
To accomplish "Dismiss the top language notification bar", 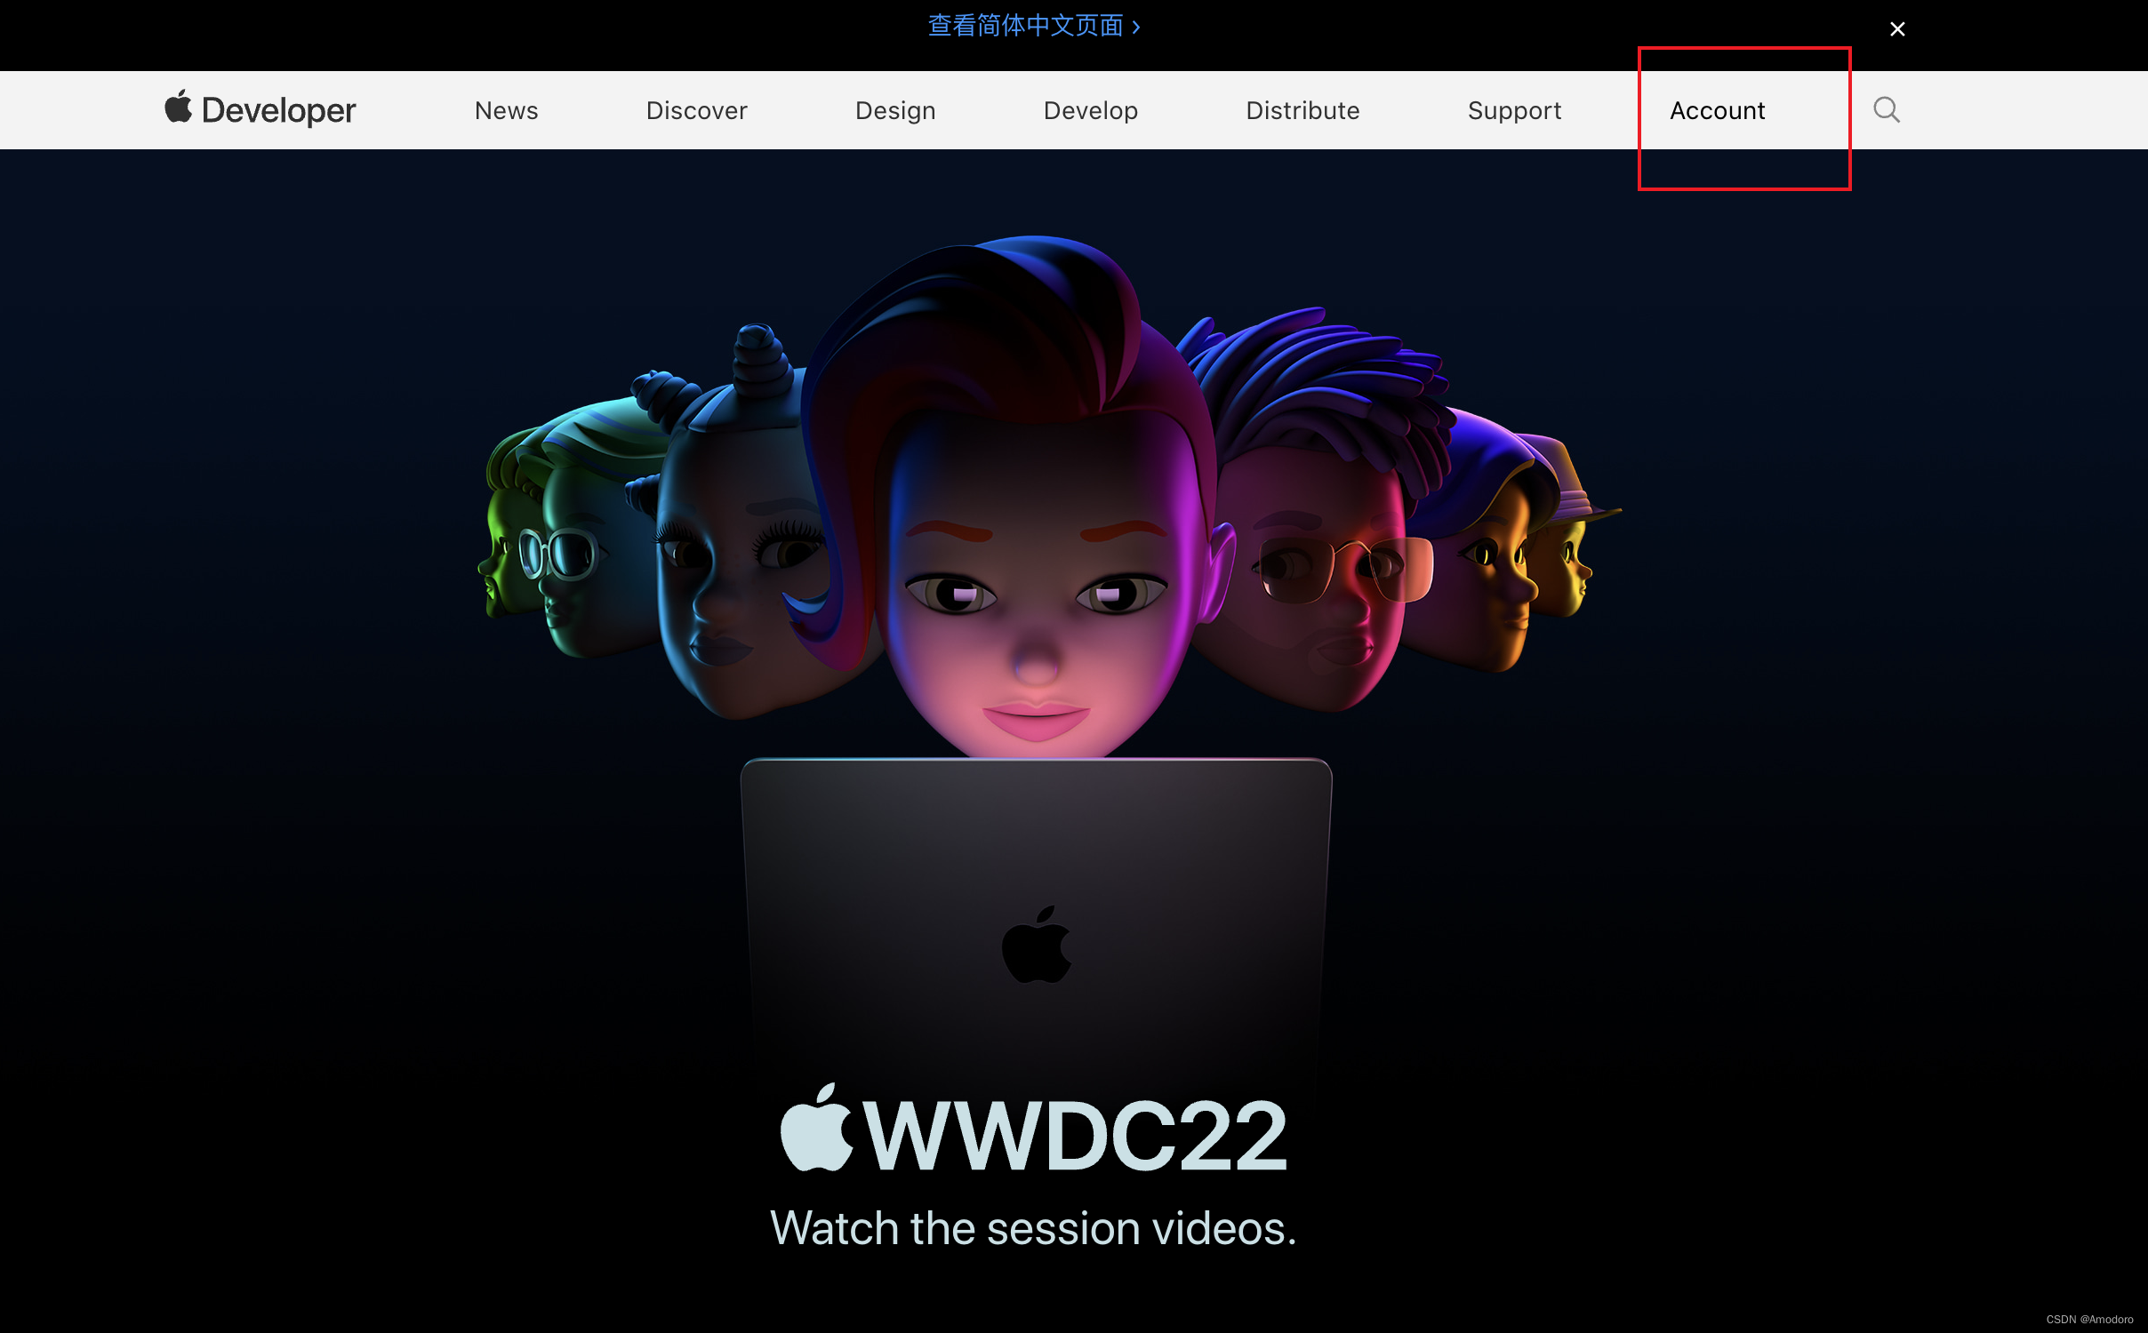I will click(1897, 28).
